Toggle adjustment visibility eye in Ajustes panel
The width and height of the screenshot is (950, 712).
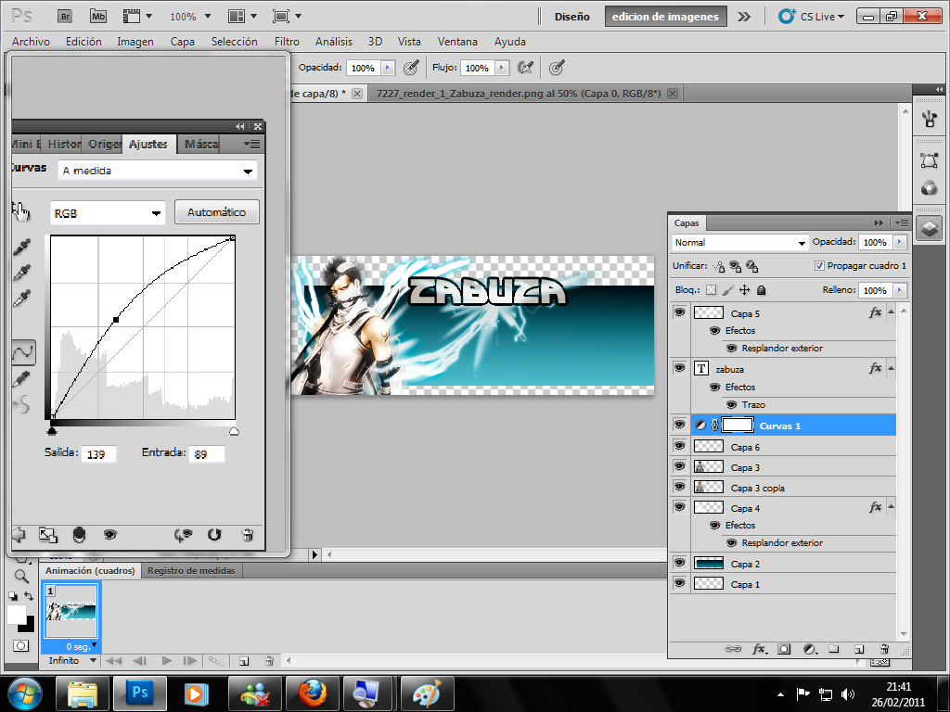(x=109, y=535)
